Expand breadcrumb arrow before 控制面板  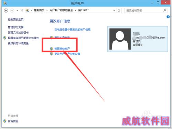tap(31, 10)
